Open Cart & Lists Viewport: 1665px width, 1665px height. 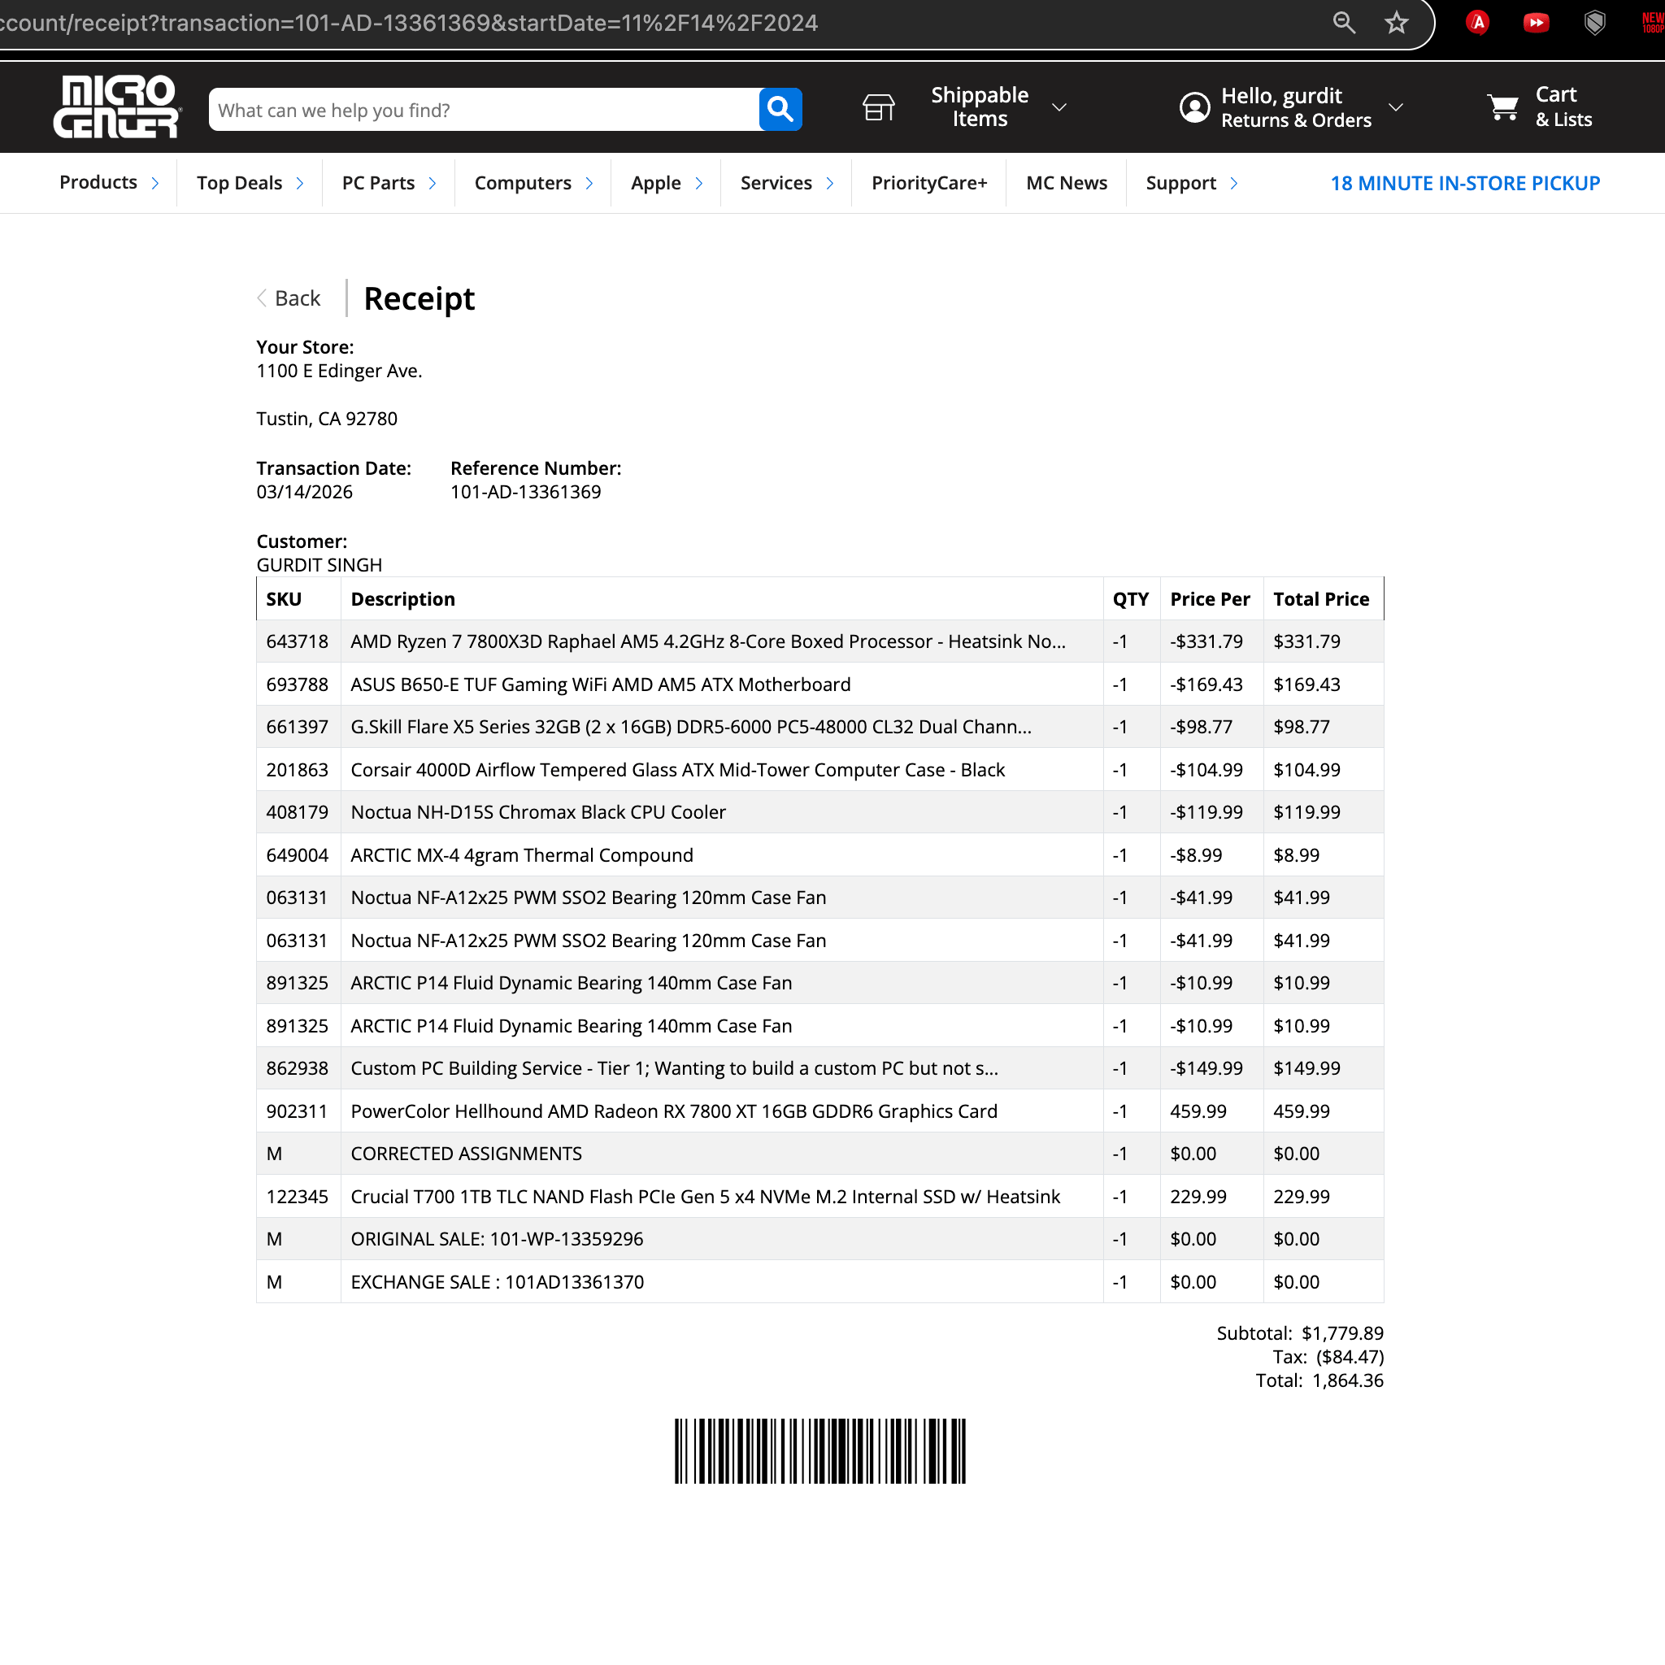coord(1563,108)
